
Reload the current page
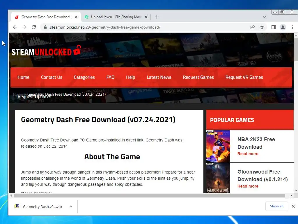(34, 27)
